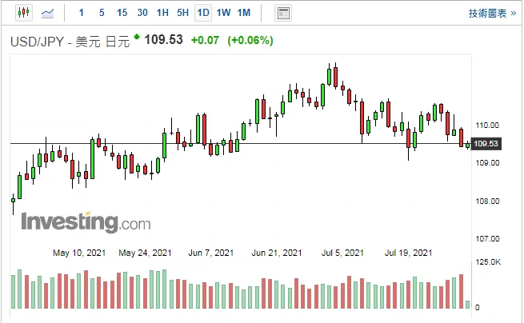Click the USD/JPY - 美元 日元 title
The height and width of the screenshot is (323, 524).
tap(70, 42)
